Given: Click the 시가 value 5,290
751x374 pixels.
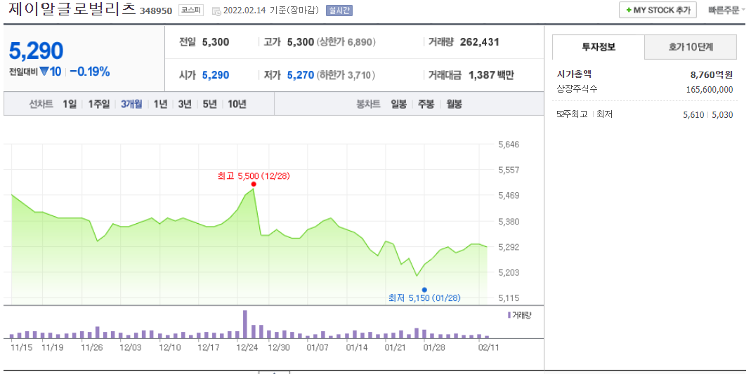Looking at the screenshot, I should (x=216, y=75).
